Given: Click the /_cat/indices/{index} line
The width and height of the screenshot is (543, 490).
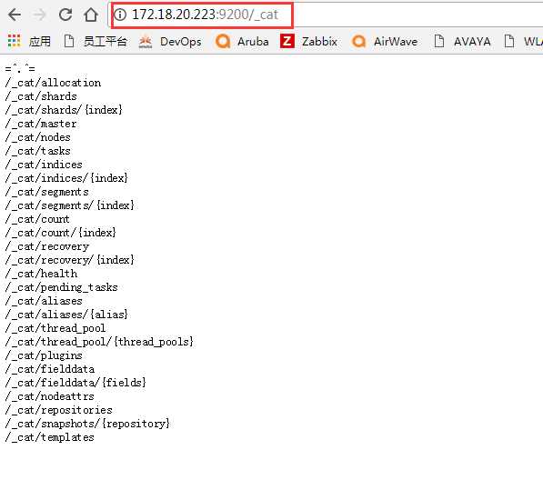Looking at the screenshot, I should point(66,178).
